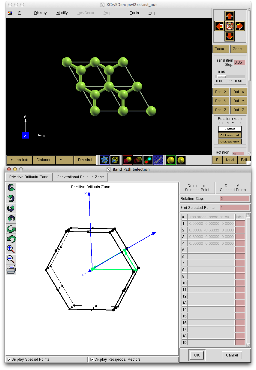Expand the Display menu
The width and height of the screenshot is (256, 370).
pos(40,13)
